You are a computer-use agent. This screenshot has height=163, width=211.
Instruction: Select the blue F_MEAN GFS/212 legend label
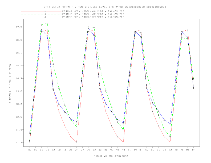pos(93,17)
